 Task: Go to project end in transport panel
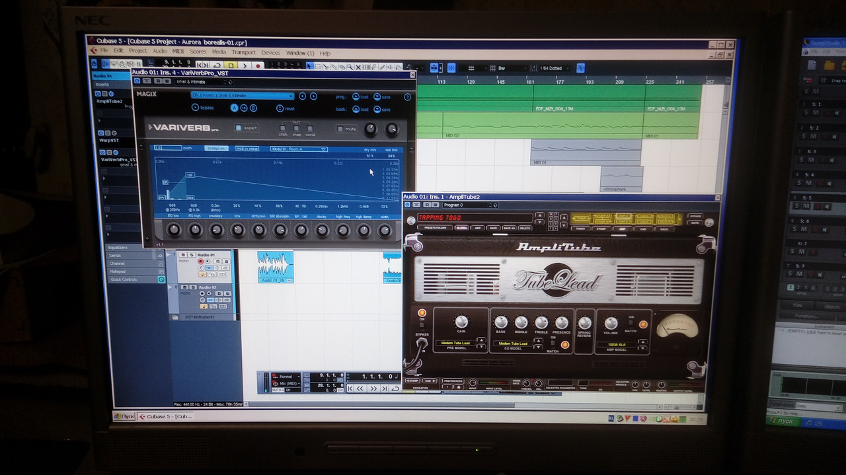click(x=385, y=388)
